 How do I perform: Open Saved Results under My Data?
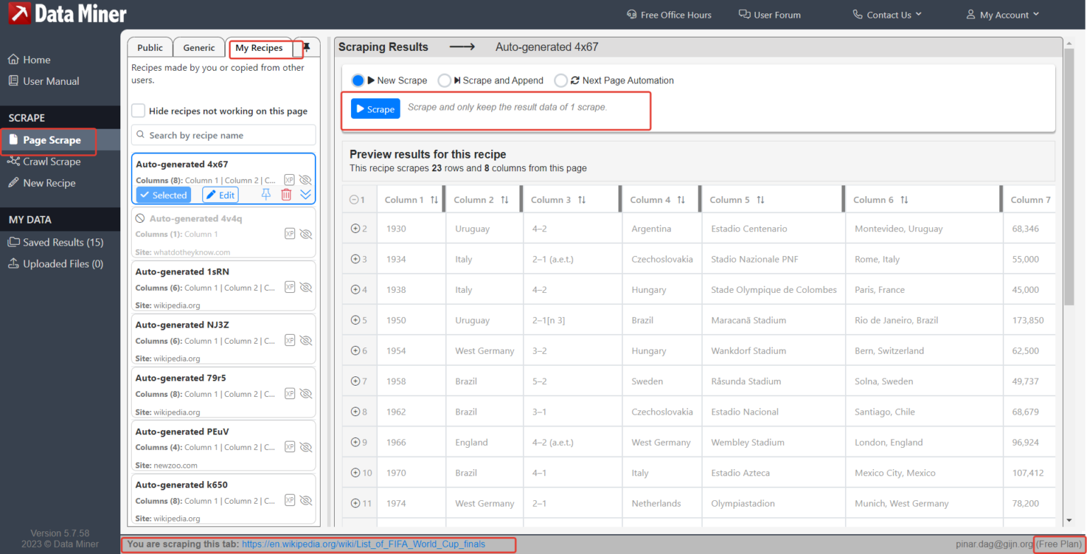[52, 242]
